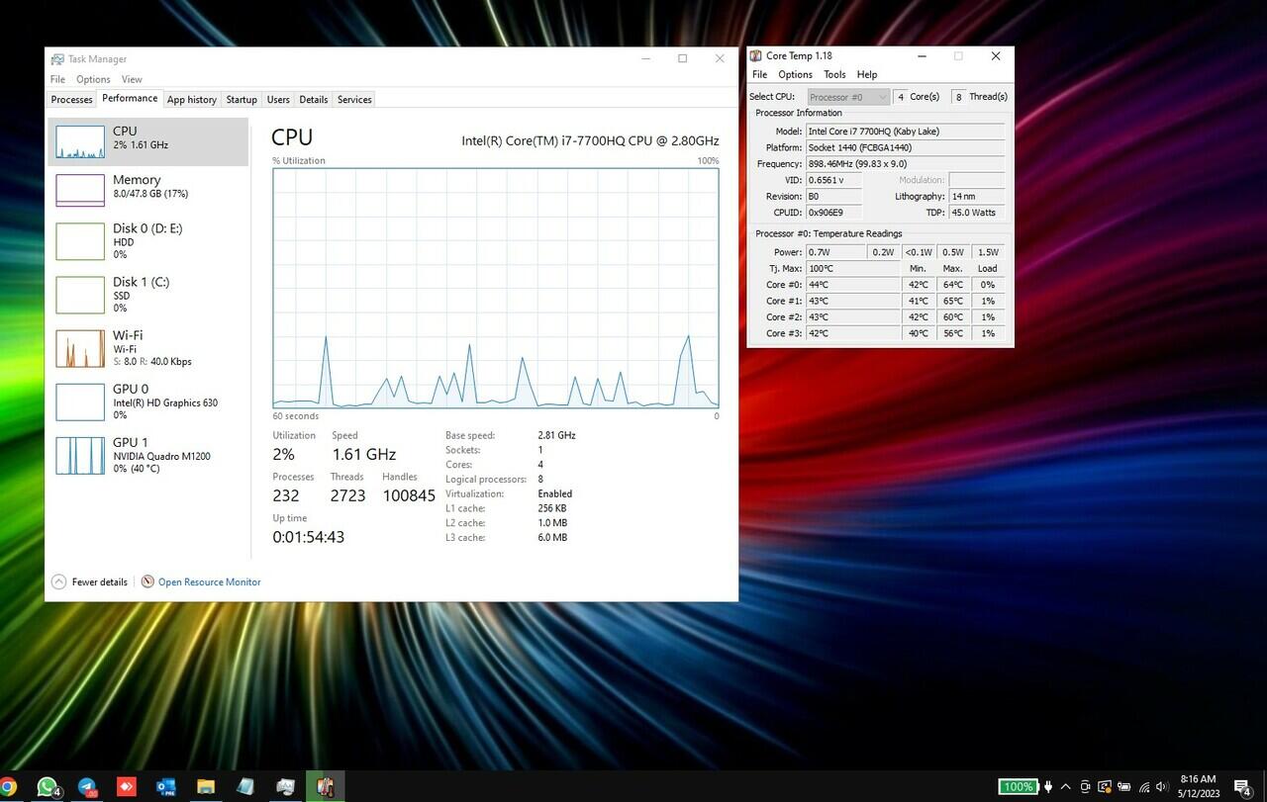1267x802 pixels.
Task: Open Wi-Fi network tray icon
Action: [1144, 787]
